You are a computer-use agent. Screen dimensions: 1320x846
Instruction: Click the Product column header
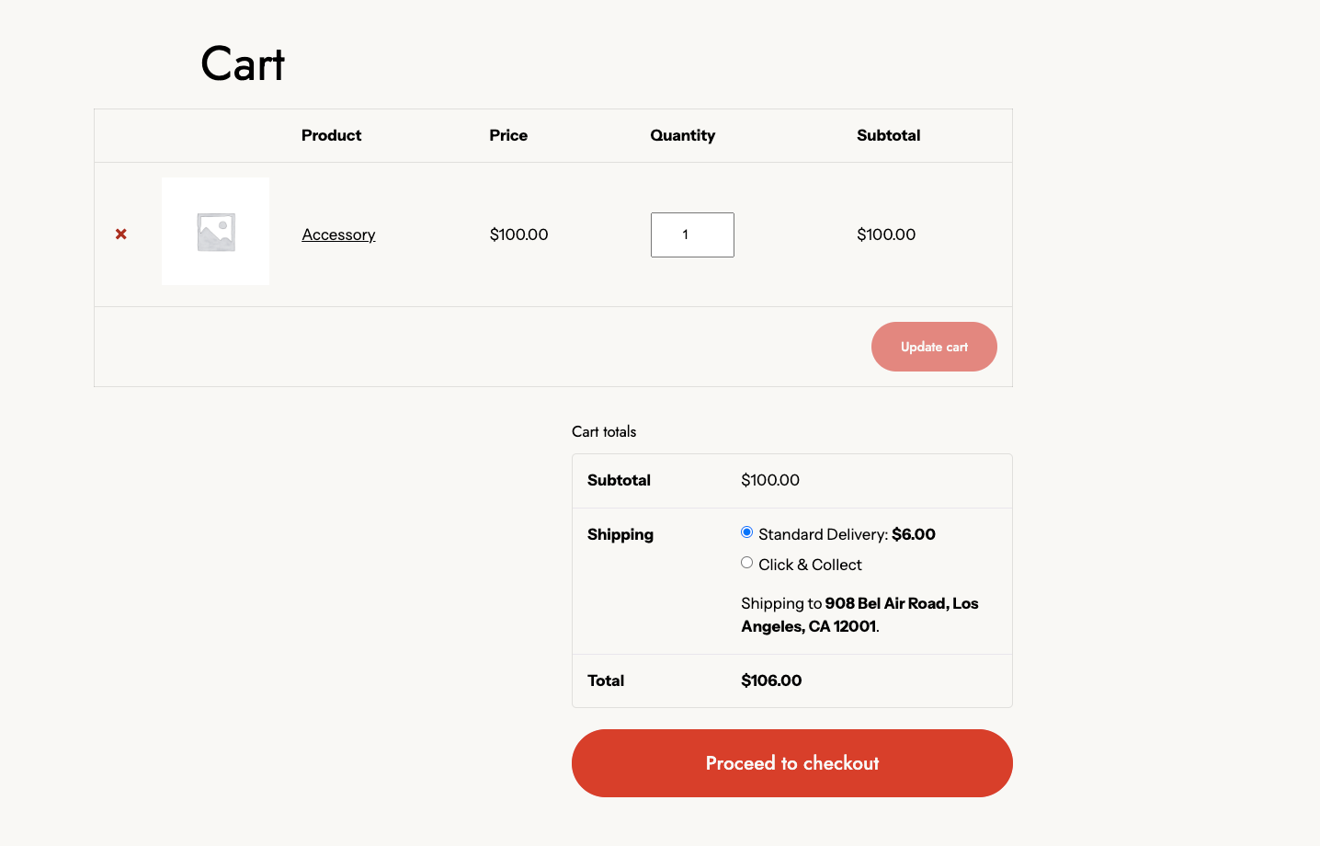click(331, 135)
